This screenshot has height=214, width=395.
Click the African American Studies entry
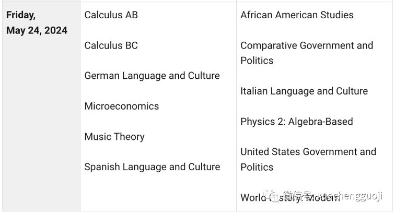(297, 15)
